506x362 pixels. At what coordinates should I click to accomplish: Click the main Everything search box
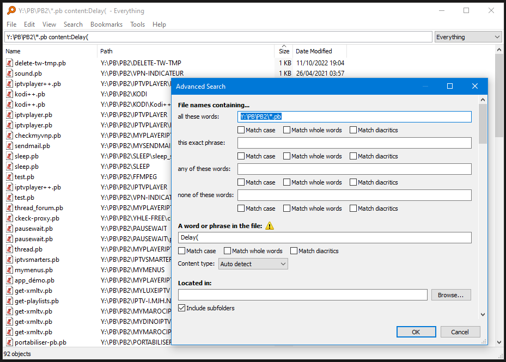click(x=218, y=37)
